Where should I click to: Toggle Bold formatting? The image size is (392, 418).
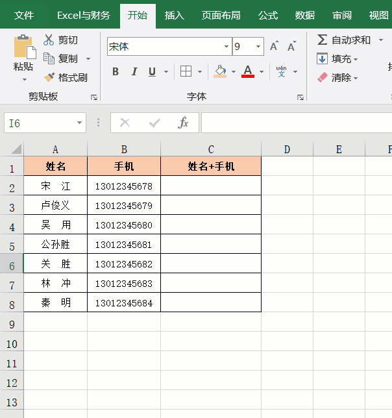tap(116, 71)
